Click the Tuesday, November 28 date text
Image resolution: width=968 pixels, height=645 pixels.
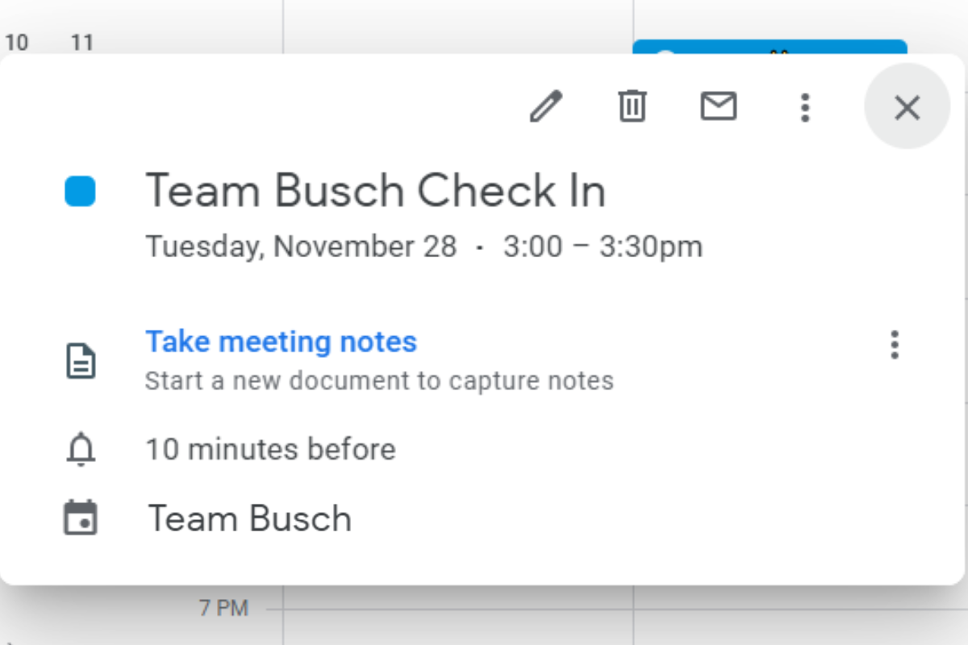[x=301, y=247]
